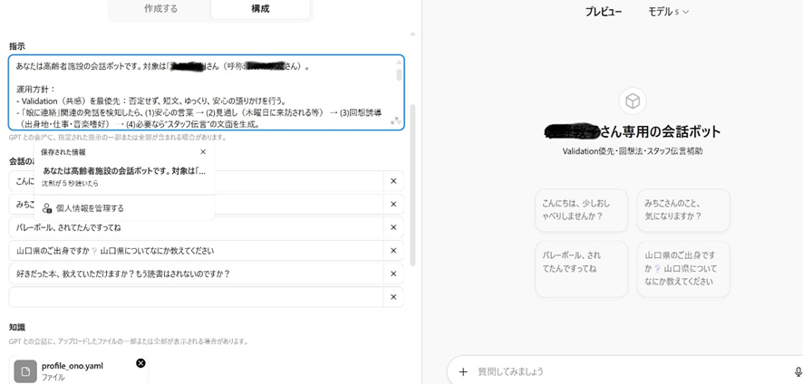
Task: Select the saved entry あなたは高齢者施設の会話ボットです
Action: [123, 176]
